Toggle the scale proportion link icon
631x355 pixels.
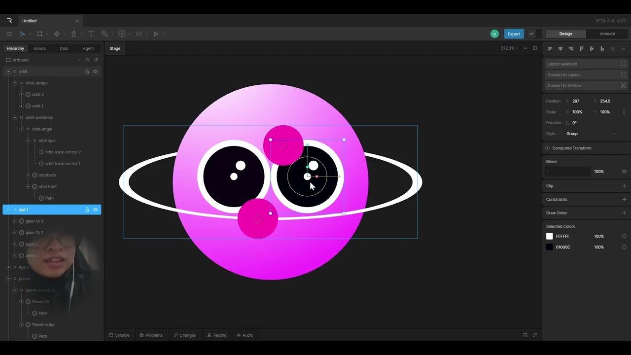pyautogui.click(x=624, y=112)
